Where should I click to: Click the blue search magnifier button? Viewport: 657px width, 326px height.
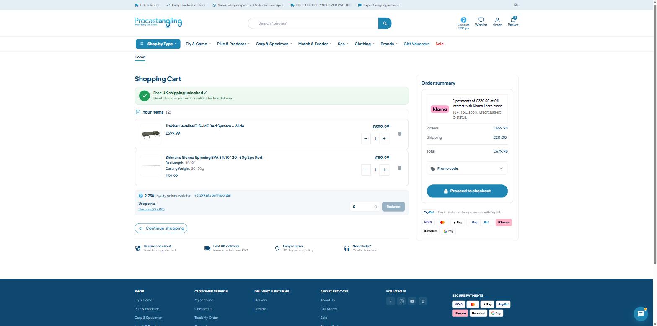385,23
